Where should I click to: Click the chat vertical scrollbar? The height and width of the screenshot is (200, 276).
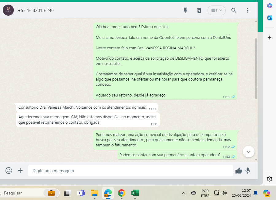click(x=256, y=69)
